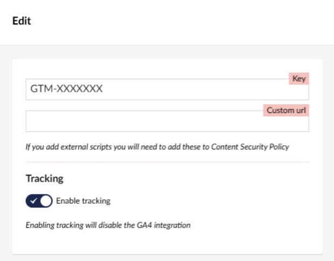Click the Tracking section heading
The height and width of the screenshot is (261, 334).
point(45,178)
